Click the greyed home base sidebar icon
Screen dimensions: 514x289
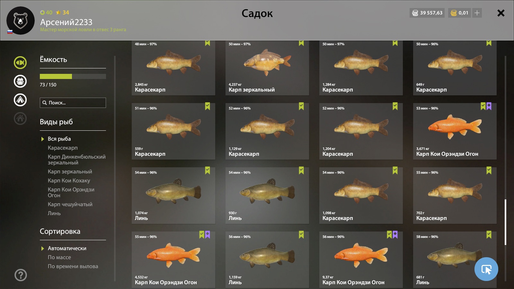20,118
